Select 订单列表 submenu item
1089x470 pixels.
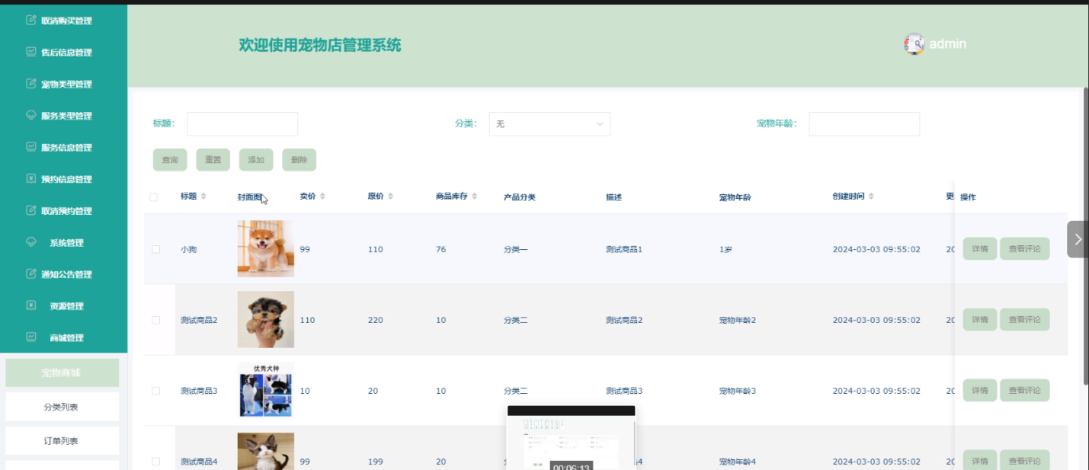[62, 440]
